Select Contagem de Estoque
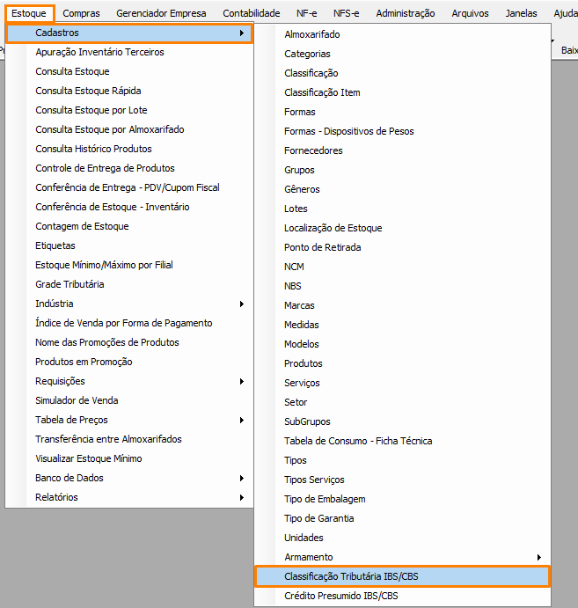Image resolution: width=578 pixels, height=608 pixels. point(129,226)
